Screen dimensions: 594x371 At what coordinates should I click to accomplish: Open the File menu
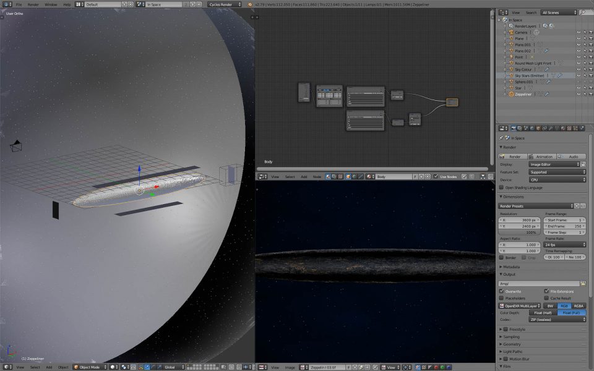(x=19, y=4)
